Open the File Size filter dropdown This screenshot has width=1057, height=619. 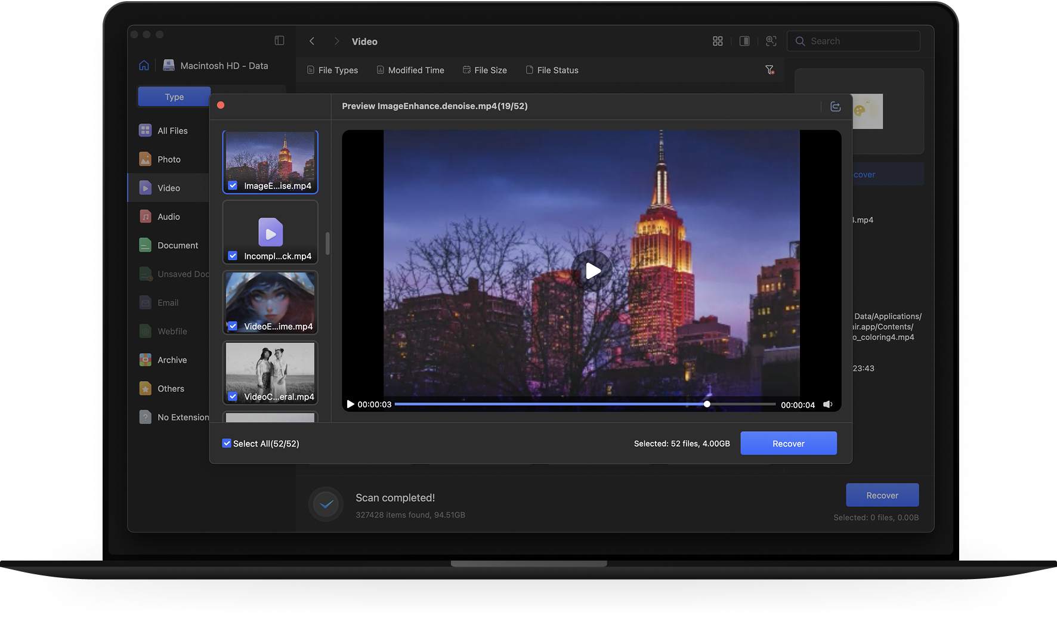click(x=485, y=70)
